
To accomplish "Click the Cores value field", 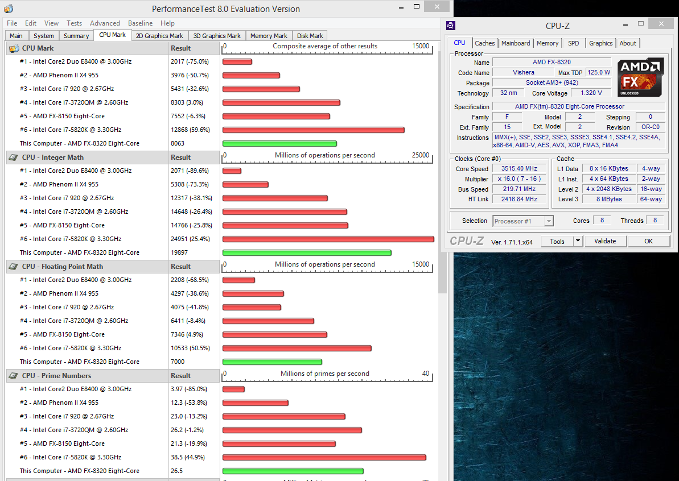I will tap(602, 221).
